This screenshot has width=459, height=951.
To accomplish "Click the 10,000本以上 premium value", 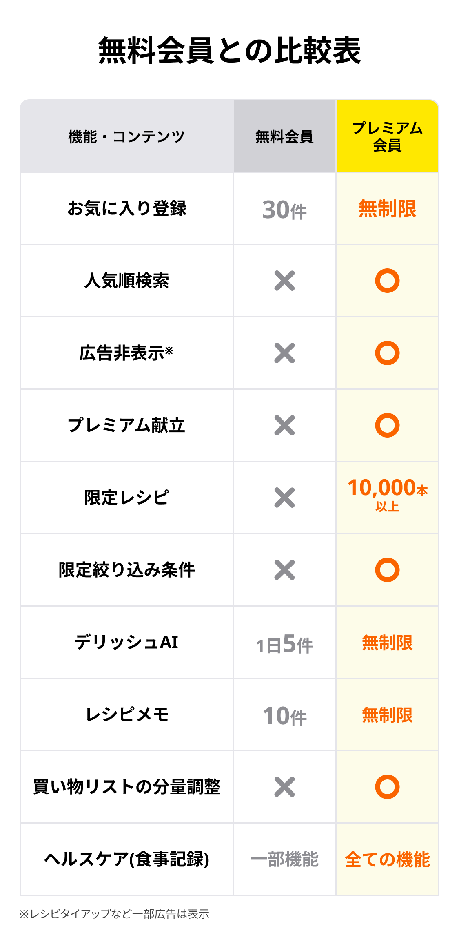I will (387, 493).
